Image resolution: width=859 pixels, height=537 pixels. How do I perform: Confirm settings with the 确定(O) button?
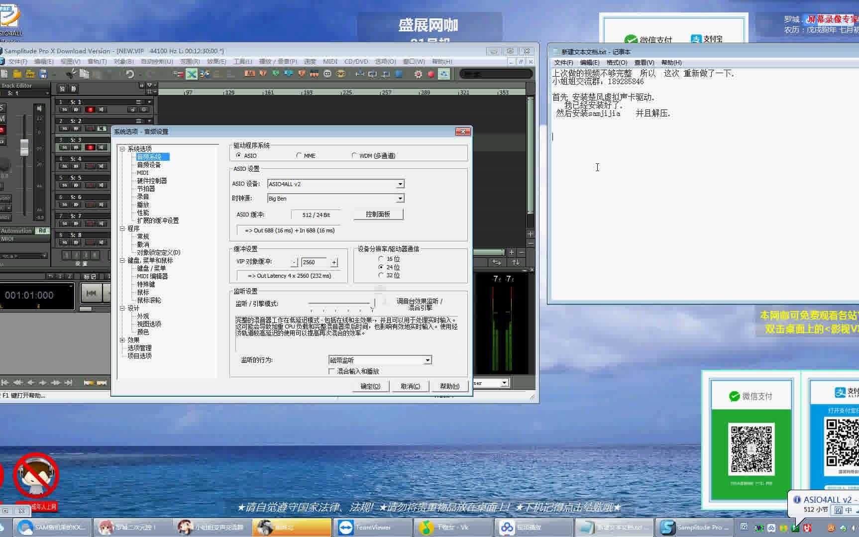[x=370, y=386]
